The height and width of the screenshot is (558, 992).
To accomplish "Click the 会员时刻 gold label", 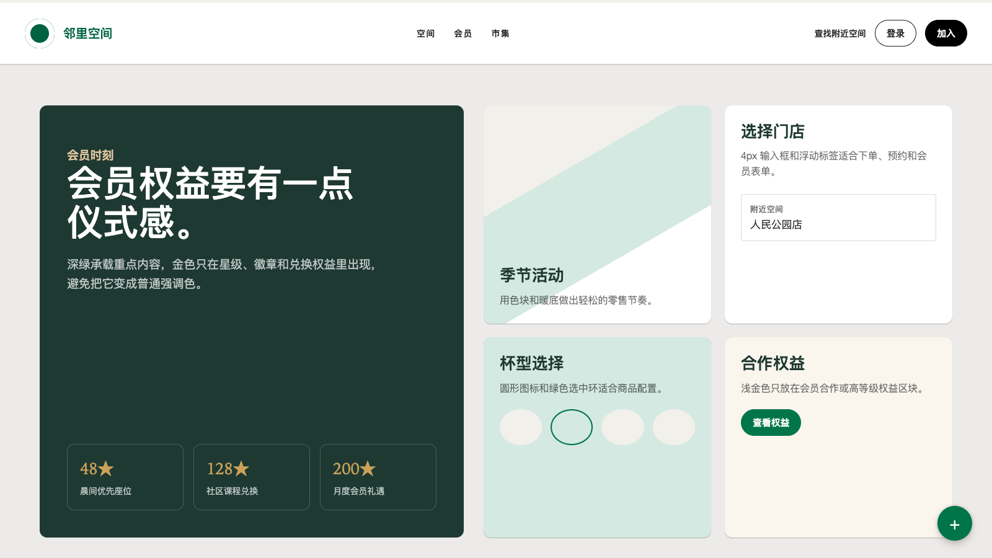I will point(91,155).
